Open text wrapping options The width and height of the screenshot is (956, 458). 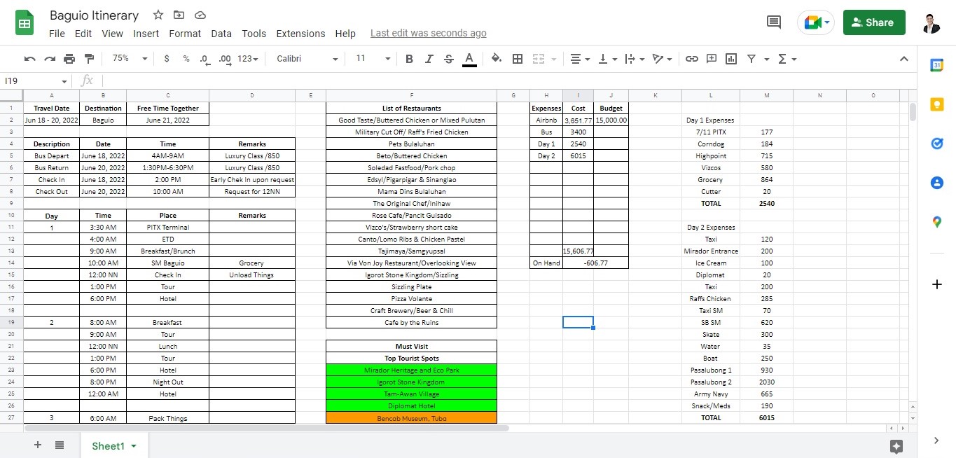(x=634, y=59)
